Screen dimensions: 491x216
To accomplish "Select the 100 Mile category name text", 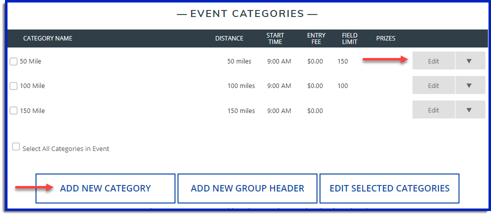I will pos(32,86).
